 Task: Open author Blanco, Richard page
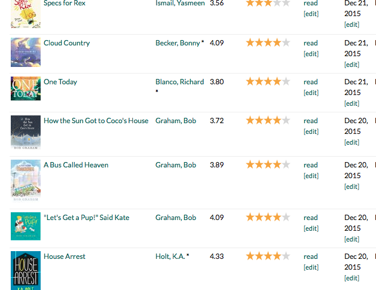click(179, 82)
